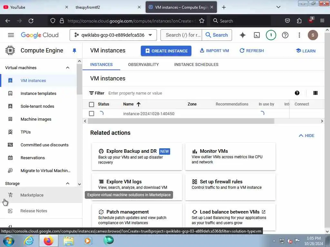Switch to the OBSERVABILITY tab

point(143,64)
